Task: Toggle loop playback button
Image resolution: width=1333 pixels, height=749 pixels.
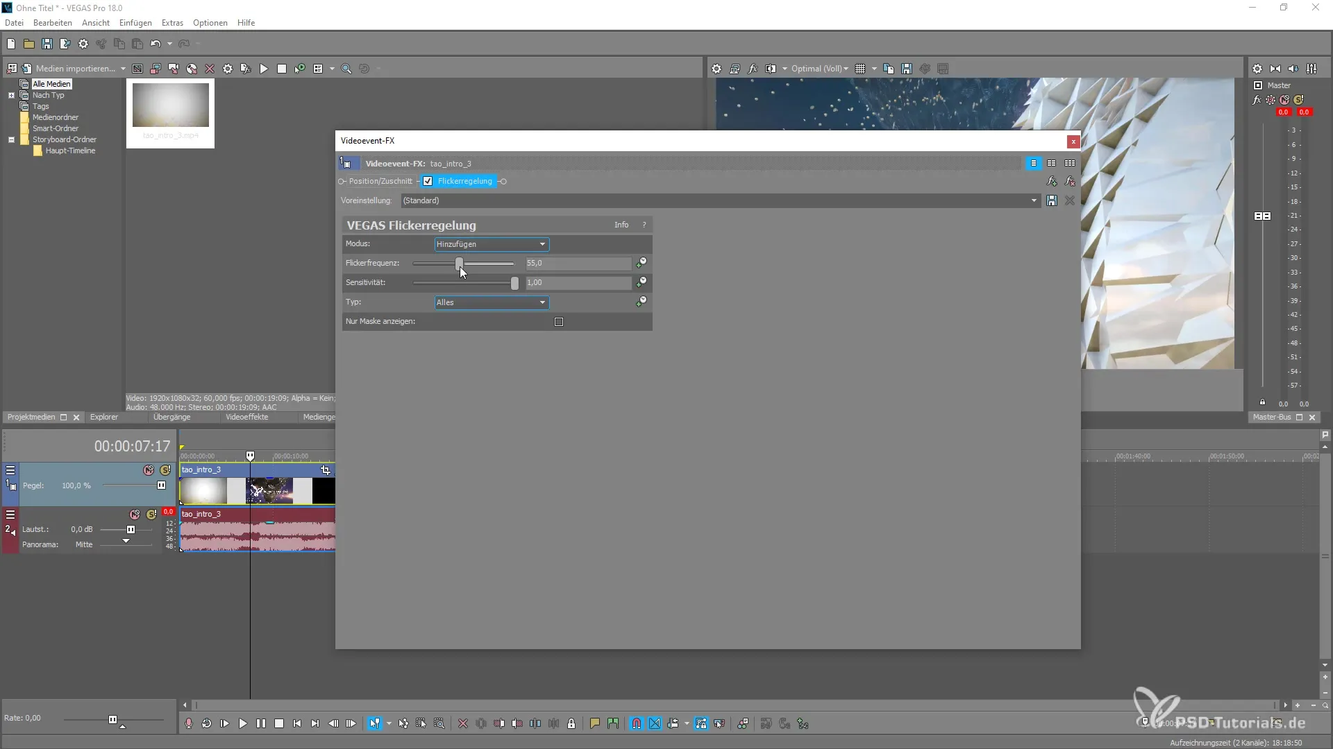Action: click(207, 723)
